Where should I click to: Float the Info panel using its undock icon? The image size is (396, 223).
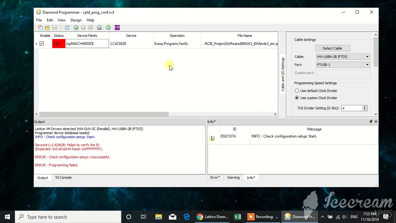(x=371, y=122)
